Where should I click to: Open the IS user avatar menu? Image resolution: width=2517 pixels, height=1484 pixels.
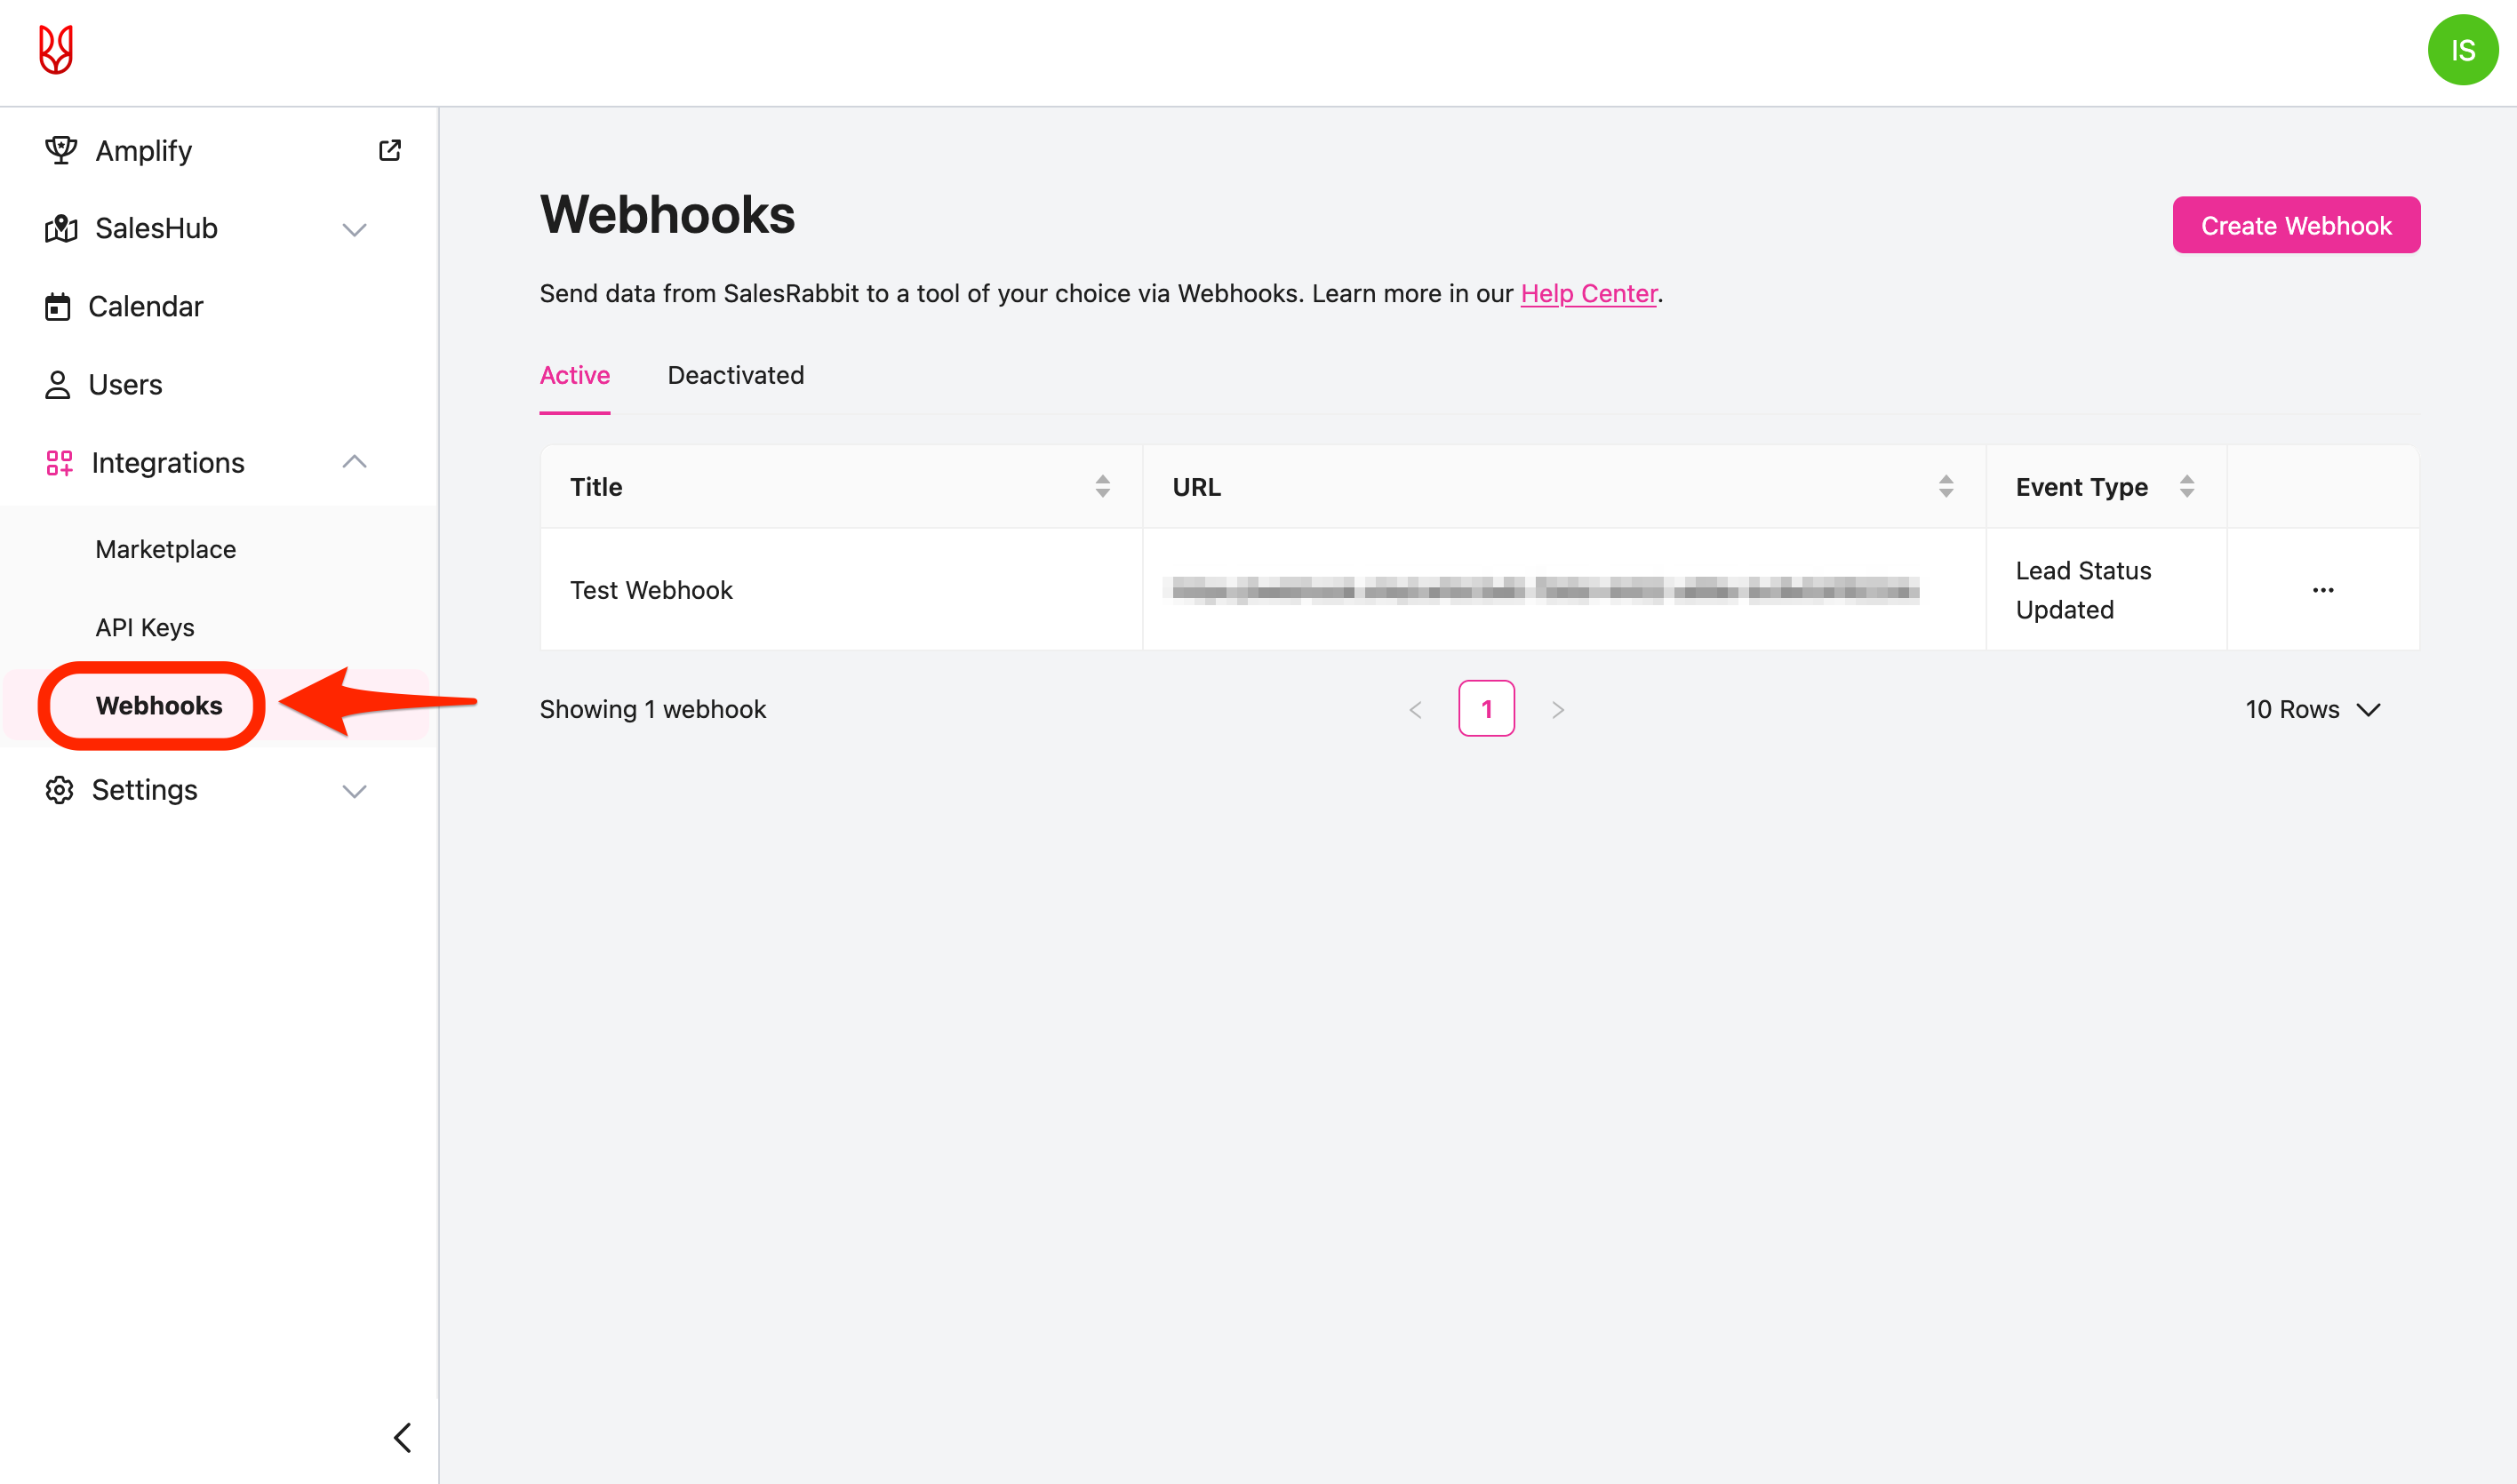click(x=2461, y=50)
